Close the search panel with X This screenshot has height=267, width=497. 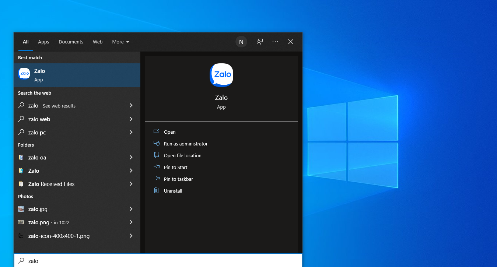291,42
